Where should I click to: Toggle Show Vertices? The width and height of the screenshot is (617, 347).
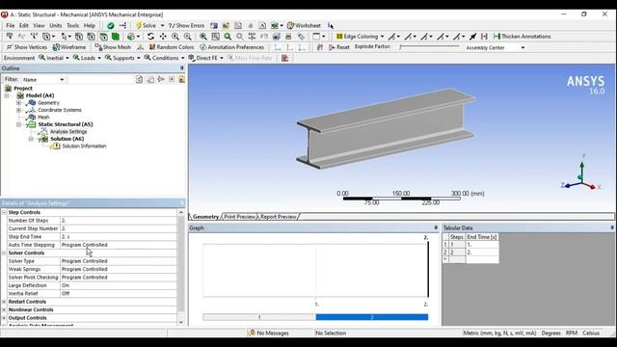(x=27, y=47)
